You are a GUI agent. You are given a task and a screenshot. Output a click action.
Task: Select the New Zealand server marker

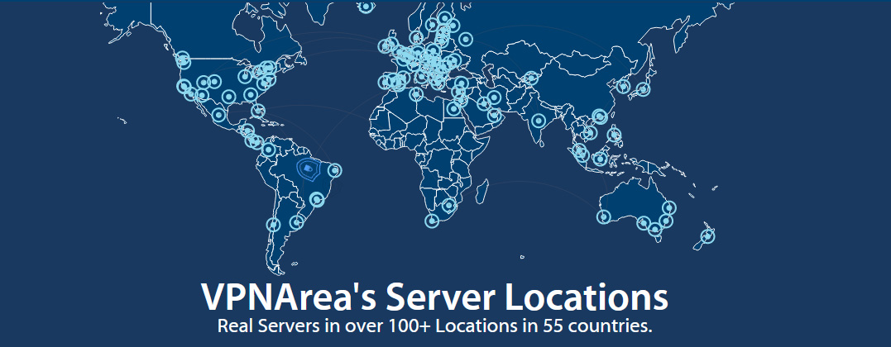[707, 236]
